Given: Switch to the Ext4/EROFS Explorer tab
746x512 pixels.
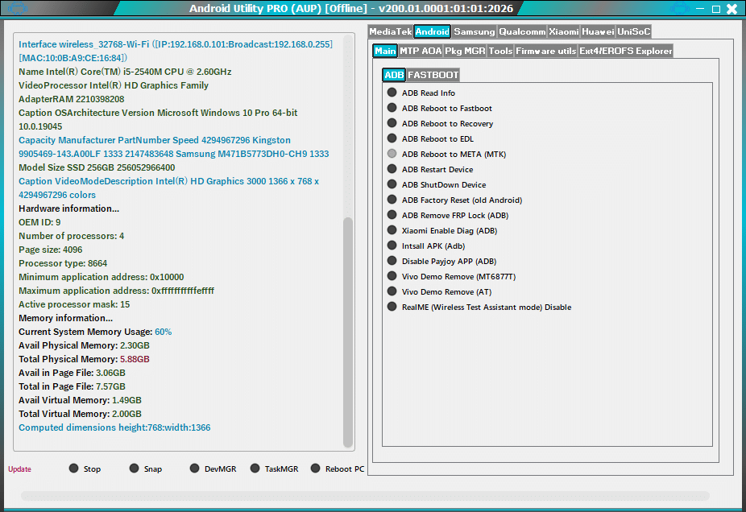Looking at the screenshot, I should 625,50.
